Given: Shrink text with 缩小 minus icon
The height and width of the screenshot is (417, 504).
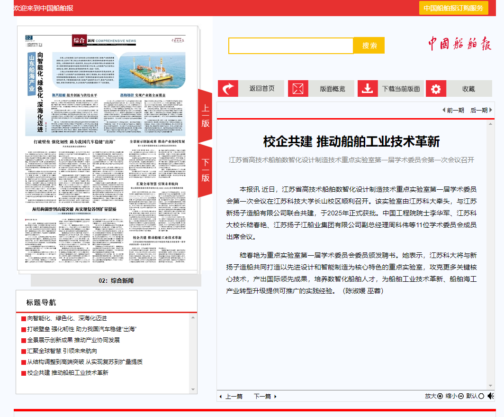Looking at the screenshot, I should coord(460,396).
